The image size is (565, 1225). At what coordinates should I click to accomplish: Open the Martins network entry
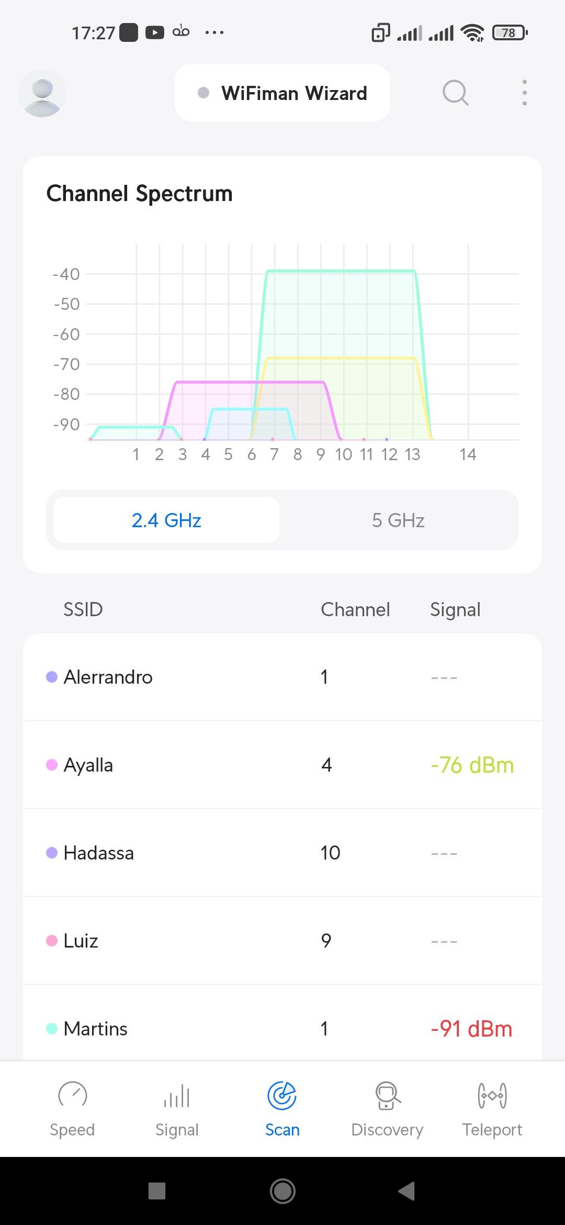[282, 1029]
